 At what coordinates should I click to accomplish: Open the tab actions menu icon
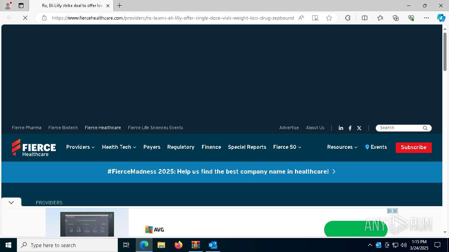click(x=21, y=6)
